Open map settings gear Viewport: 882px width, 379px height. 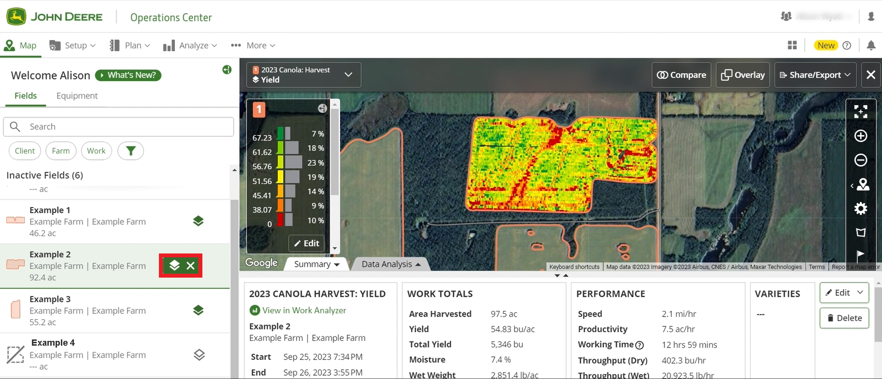[x=861, y=209]
